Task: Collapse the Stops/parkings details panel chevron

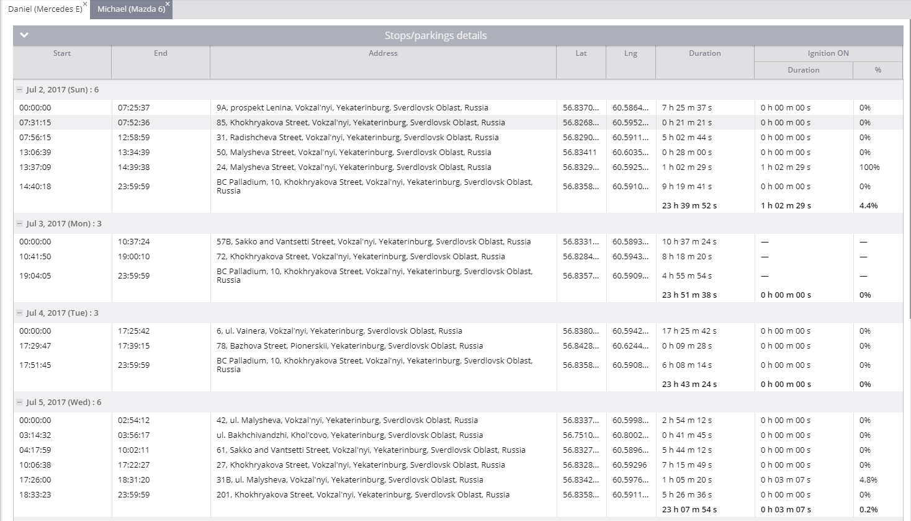Action: click(x=24, y=35)
